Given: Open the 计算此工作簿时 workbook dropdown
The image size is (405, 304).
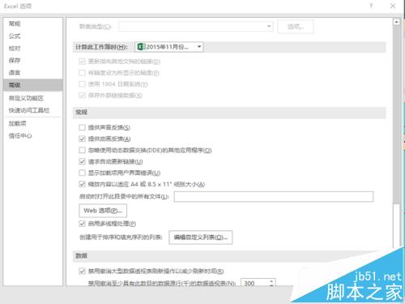Looking at the screenshot, I should pyautogui.click(x=169, y=47).
